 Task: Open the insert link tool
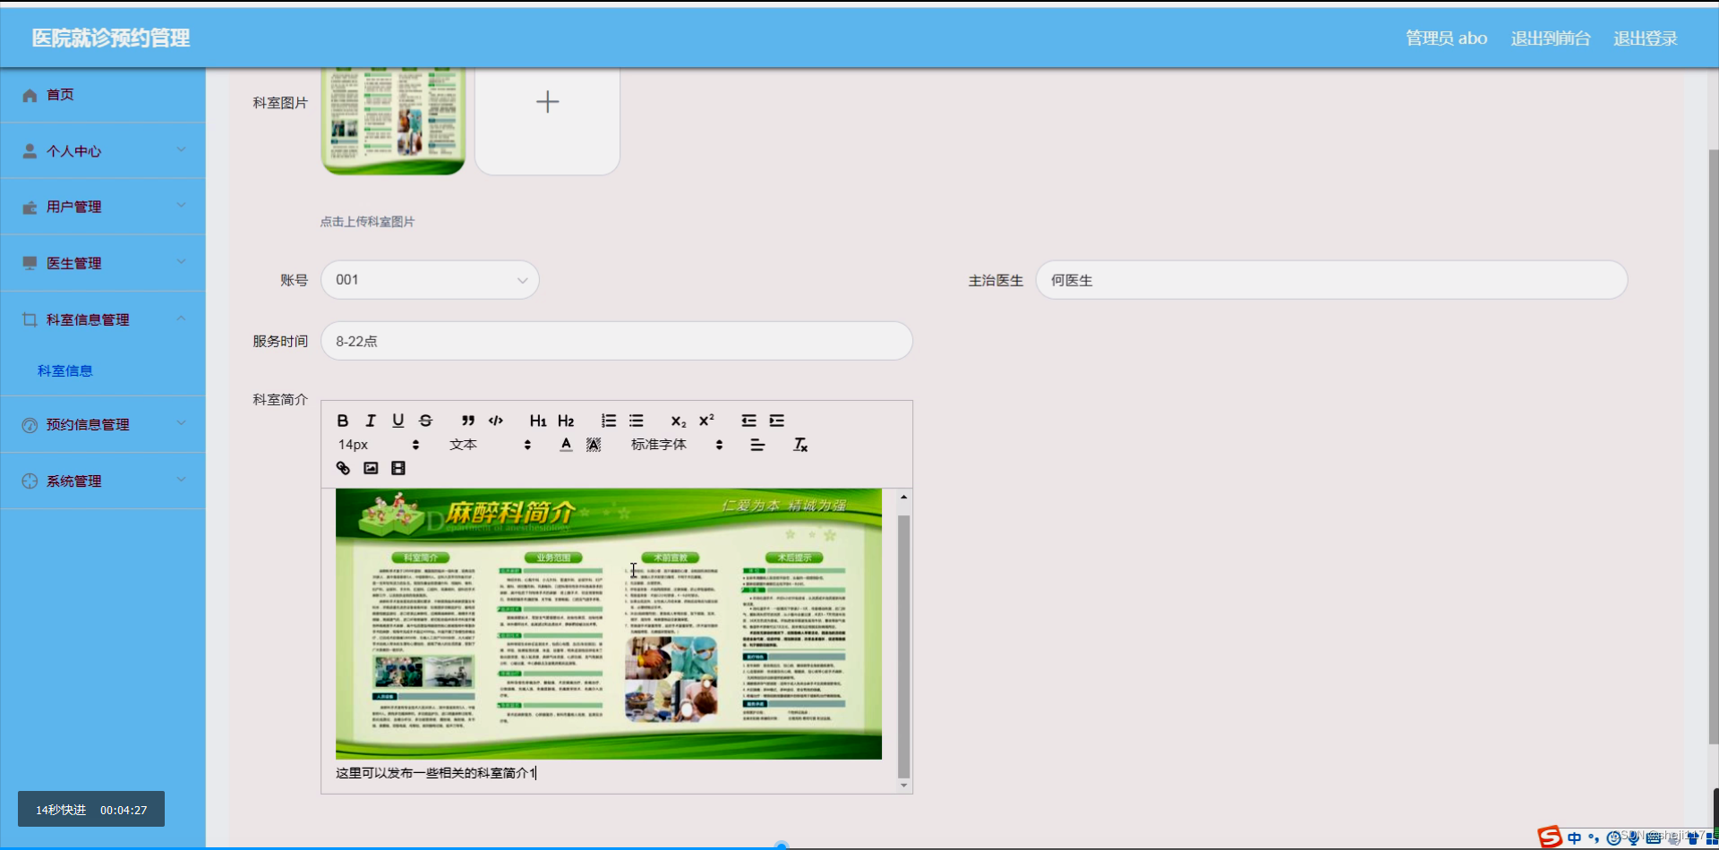tap(343, 467)
